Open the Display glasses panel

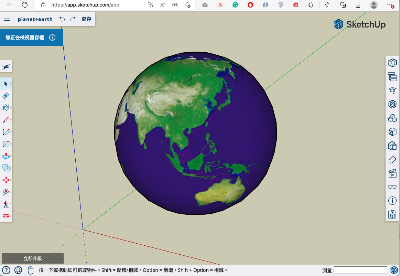392,187
